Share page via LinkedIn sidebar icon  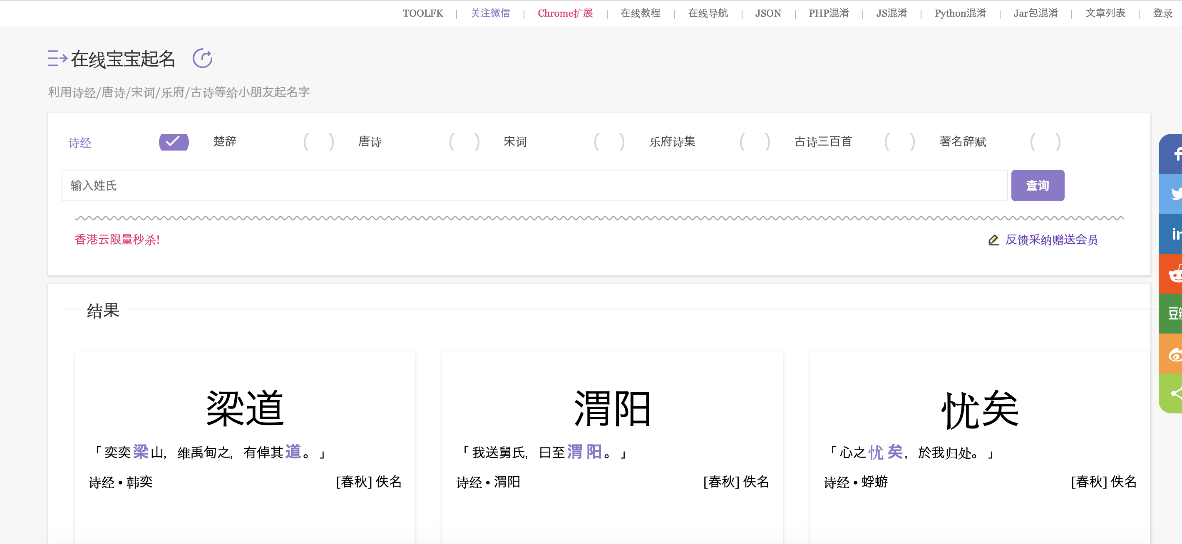(x=1173, y=233)
